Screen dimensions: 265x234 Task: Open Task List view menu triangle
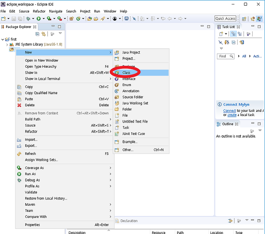(222, 49)
